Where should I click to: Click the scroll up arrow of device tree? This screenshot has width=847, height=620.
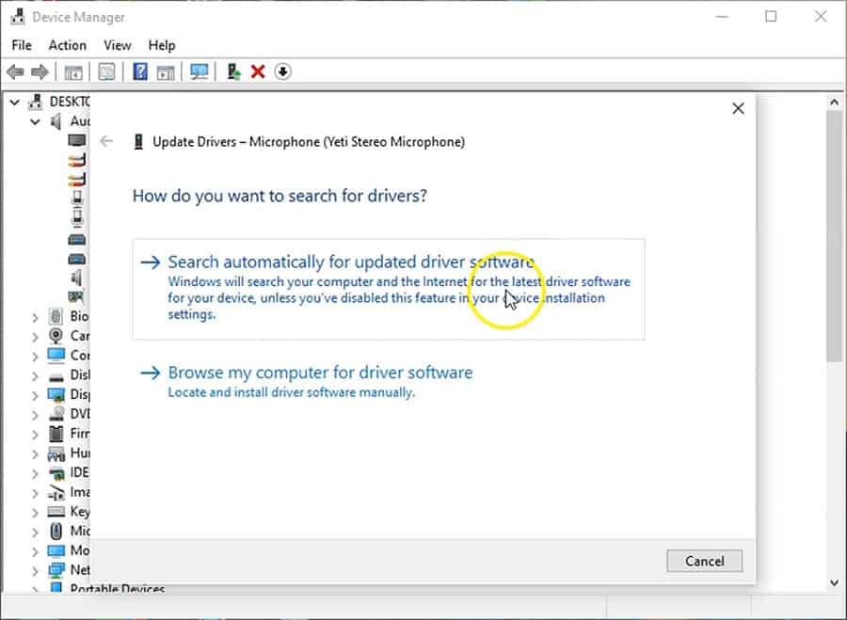pos(835,102)
